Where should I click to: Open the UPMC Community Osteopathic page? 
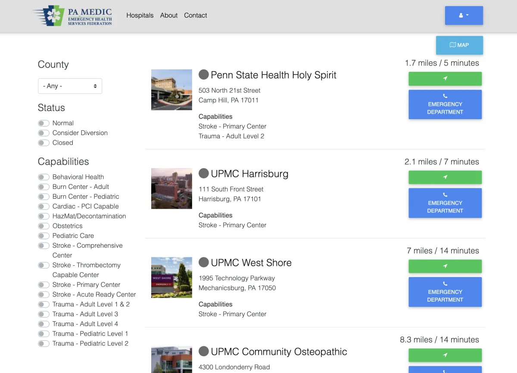pos(279,352)
